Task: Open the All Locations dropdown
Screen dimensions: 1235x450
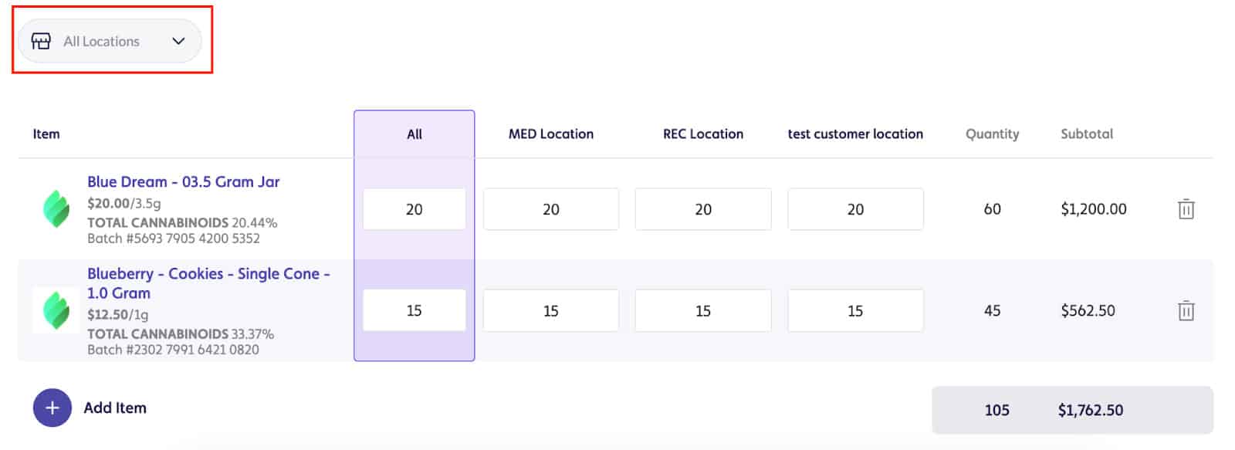Action: click(110, 41)
